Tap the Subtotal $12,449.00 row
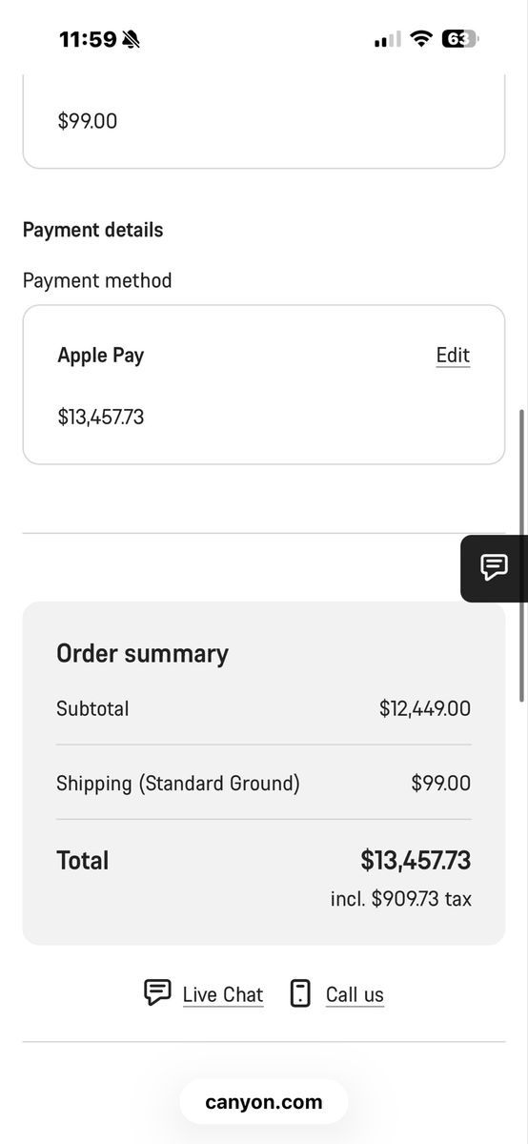The width and height of the screenshot is (528, 1144). point(264,708)
